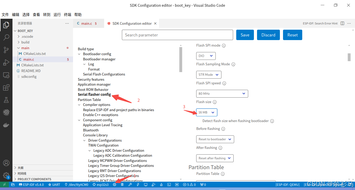Viewport: 355px width, 190px height.
Task: Click ESP-IDF: Search Error Hint
Action: point(320,23)
